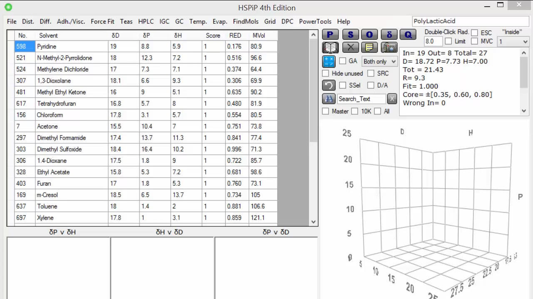Open the Evap. menu
The height and width of the screenshot is (299, 533).
pos(220,22)
